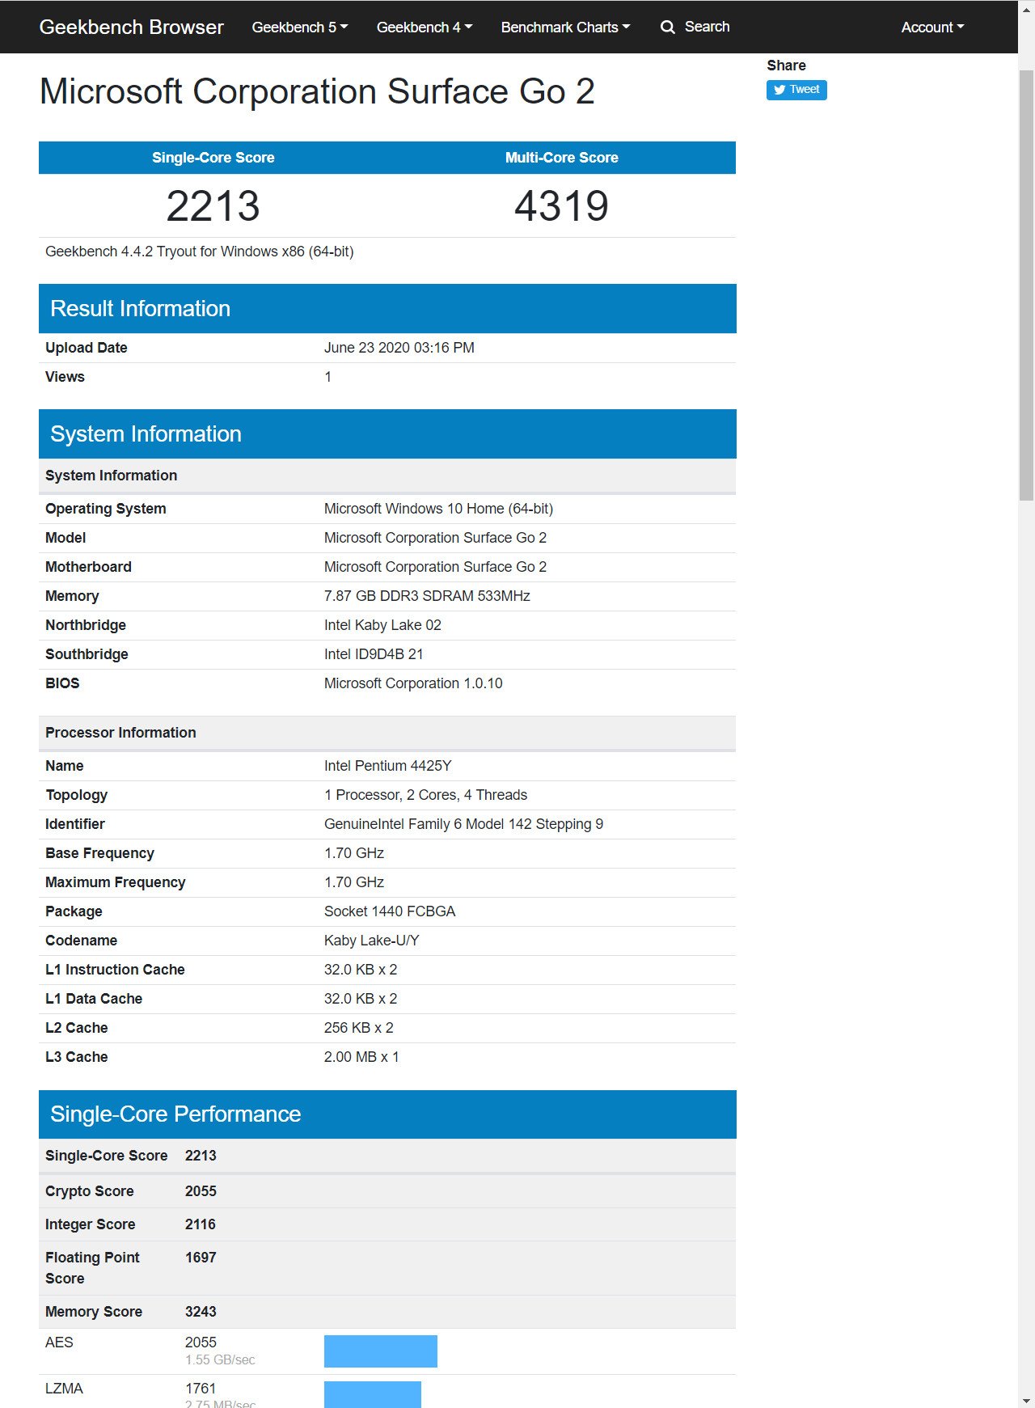The height and width of the screenshot is (1408, 1035).
Task: Open the Search link text
Action: [x=707, y=27]
